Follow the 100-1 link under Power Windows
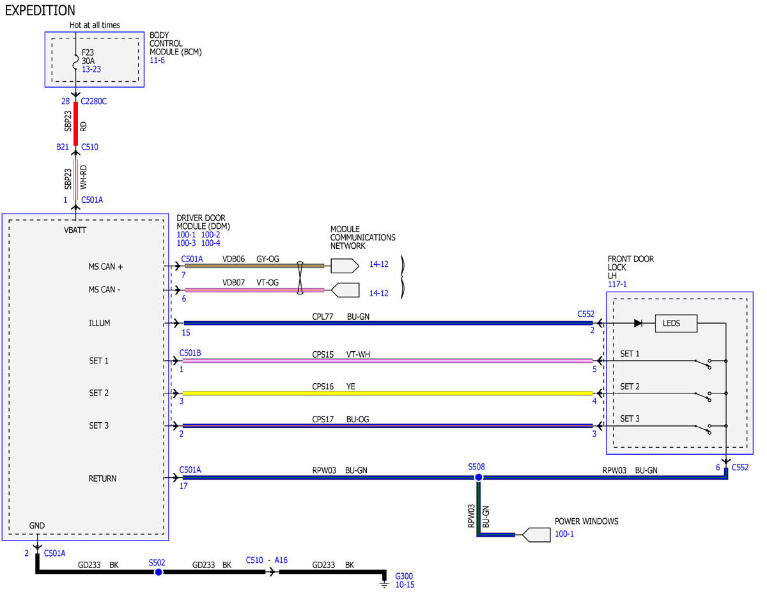767x593 pixels. 564,534
